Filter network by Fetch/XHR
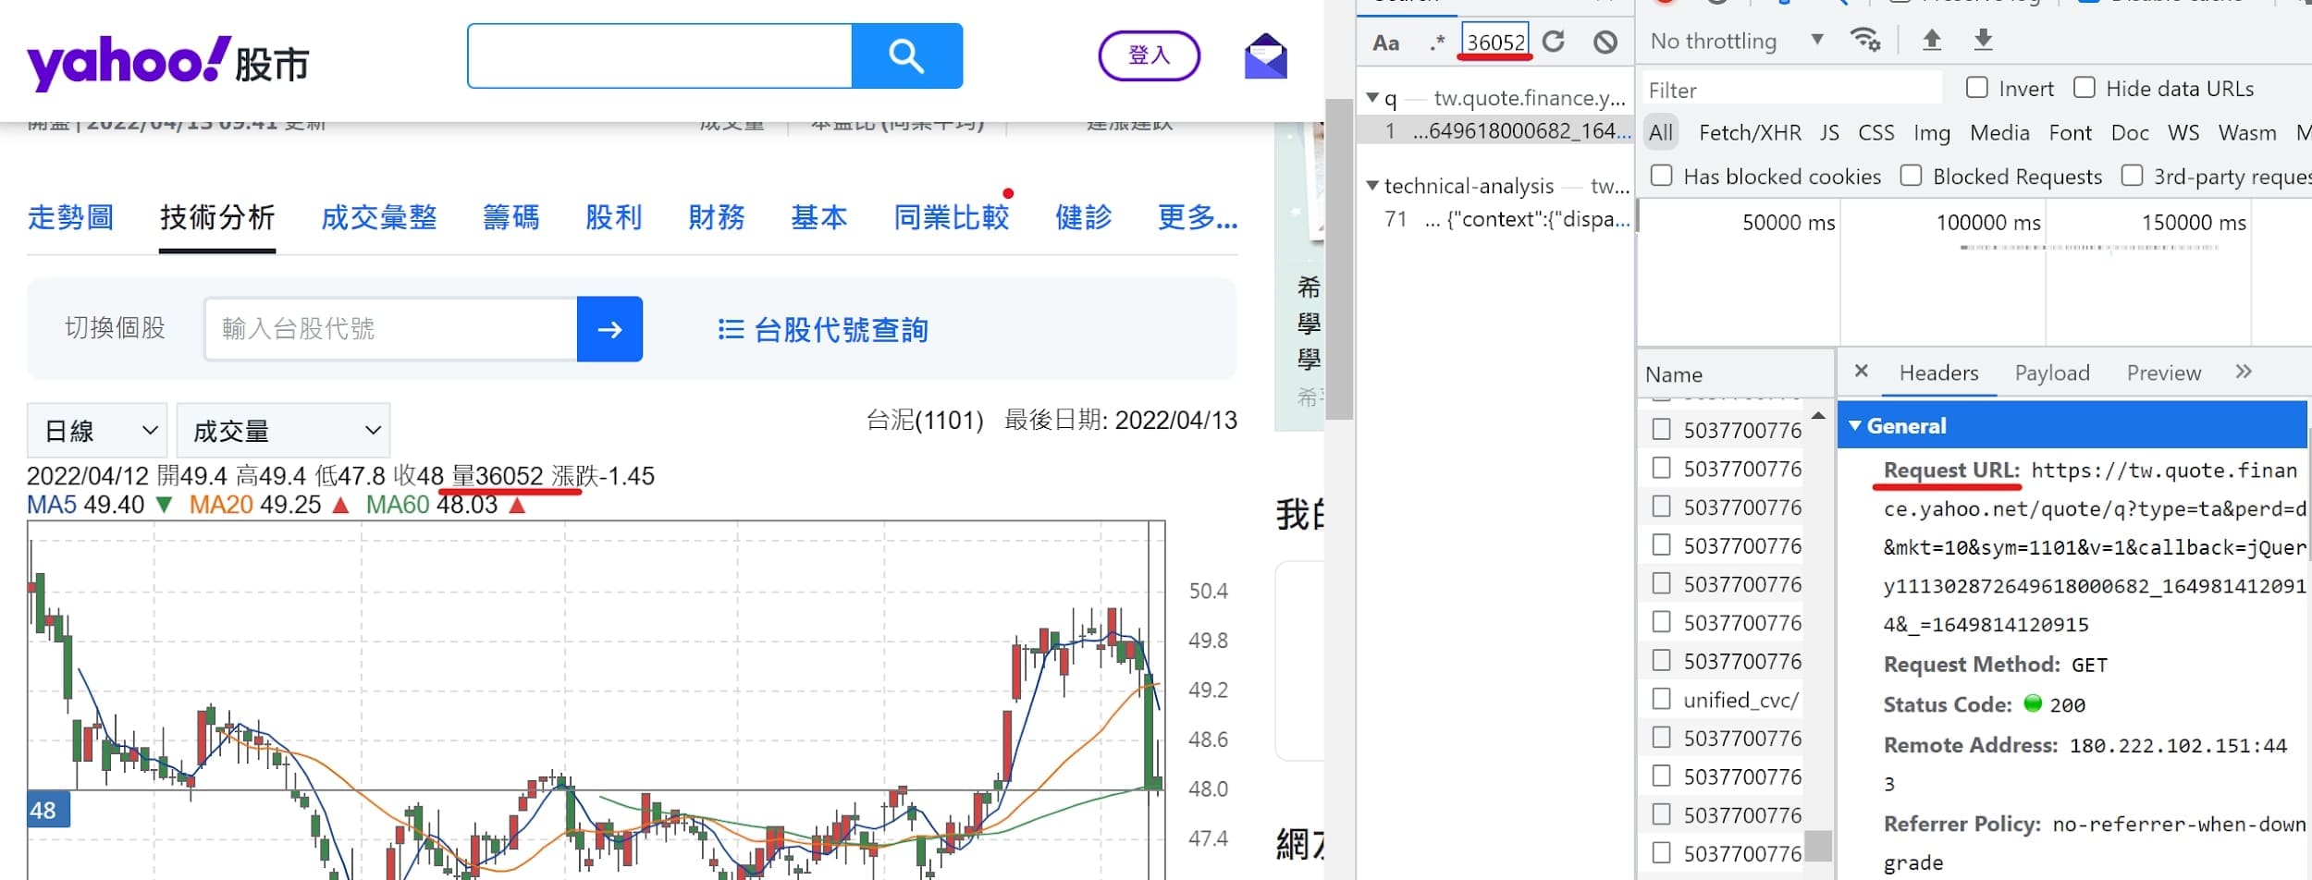 coord(1750,133)
